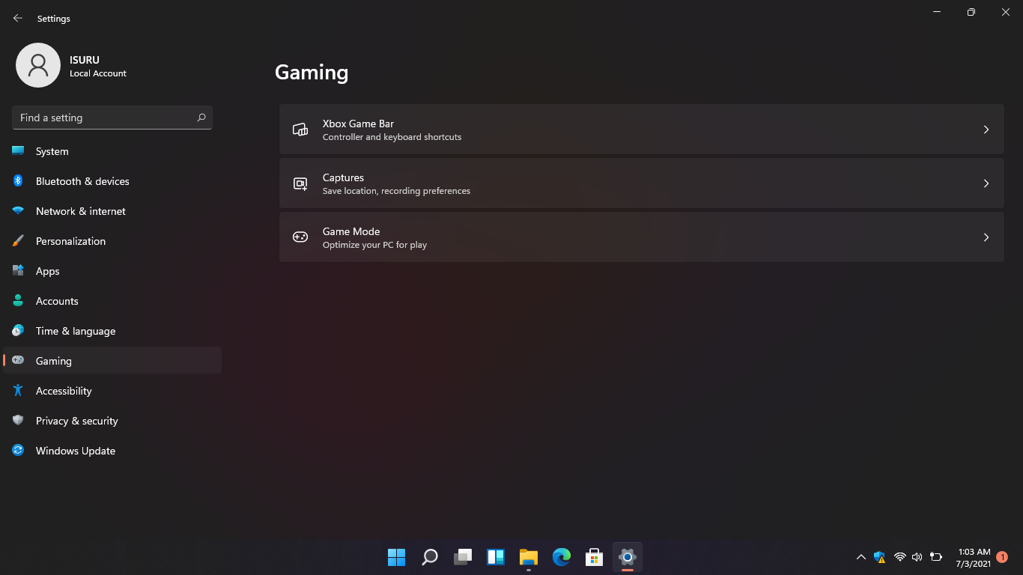Expand the Xbox Game Bar chevron

click(986, 130)
